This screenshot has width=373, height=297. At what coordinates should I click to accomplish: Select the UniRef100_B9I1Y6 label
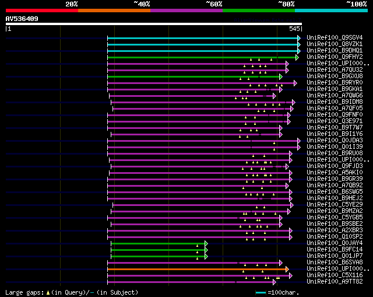335,134
